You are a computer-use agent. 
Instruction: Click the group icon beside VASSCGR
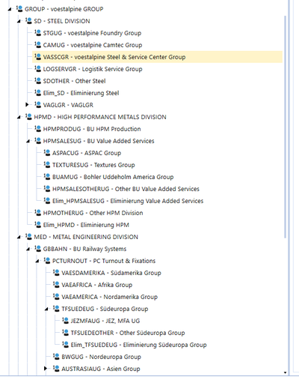37,57
